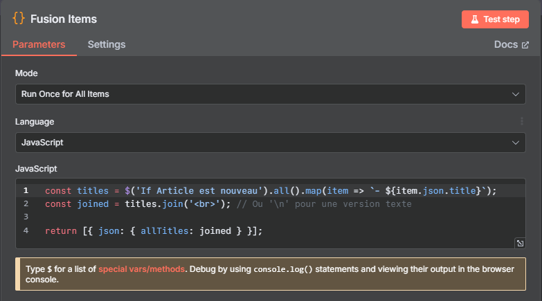This screenshot has height=301, width=542.
Task: Open the special vars/methods link
Action: 141,269
